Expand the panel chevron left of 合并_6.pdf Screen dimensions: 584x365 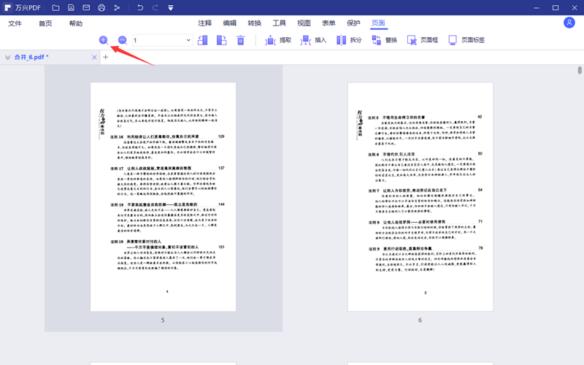point(7,57)
